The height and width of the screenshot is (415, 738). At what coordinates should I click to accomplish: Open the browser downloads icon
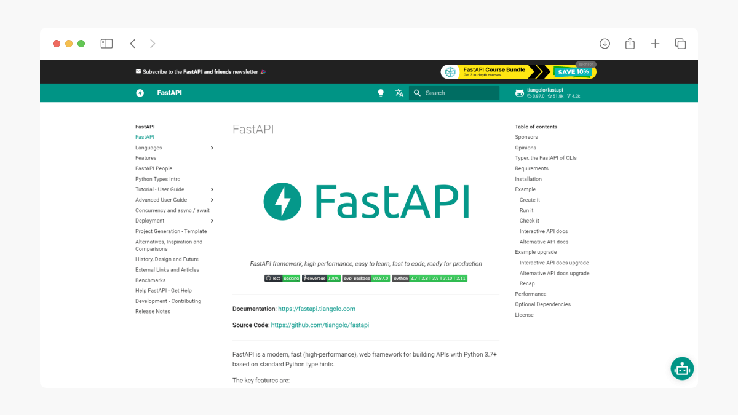(x=605, y=44)
